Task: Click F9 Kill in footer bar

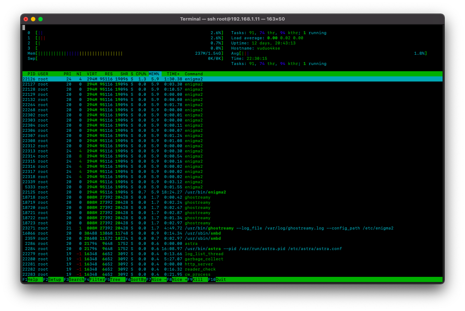Action: click(198, 280)
